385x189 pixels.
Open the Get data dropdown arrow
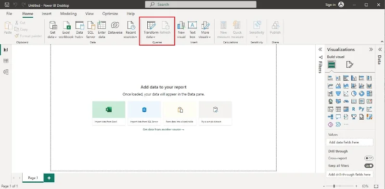click(56, 37)
